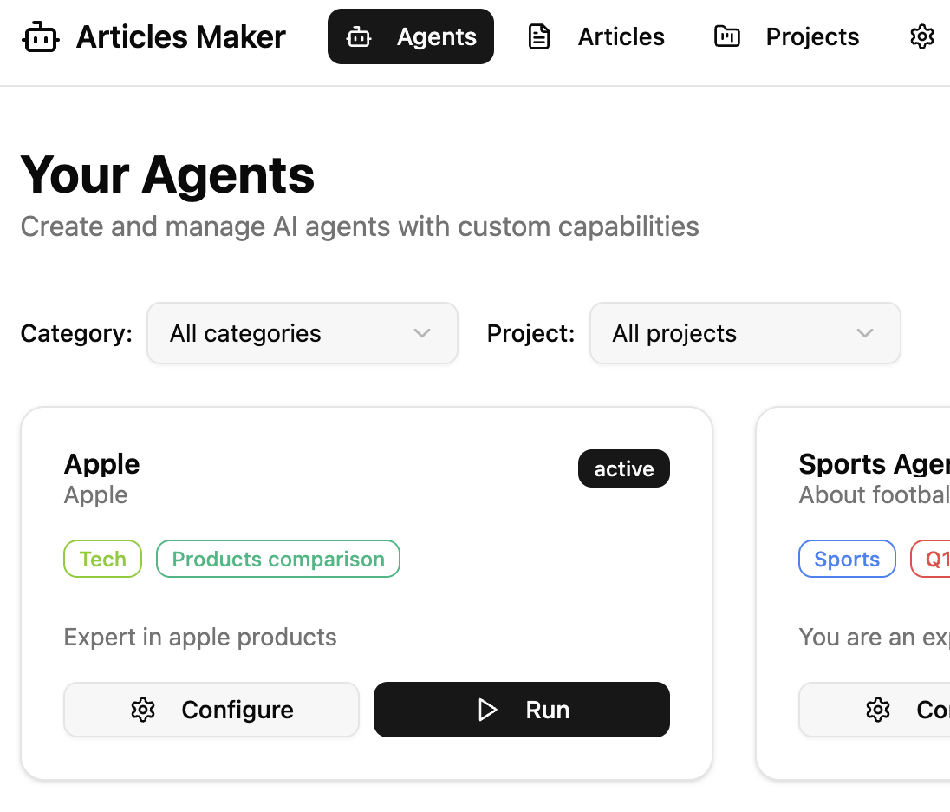Screen dimensions: 950x812
Task: Select the Sports tag on the Sports Agent card
Action: [847, 559]
